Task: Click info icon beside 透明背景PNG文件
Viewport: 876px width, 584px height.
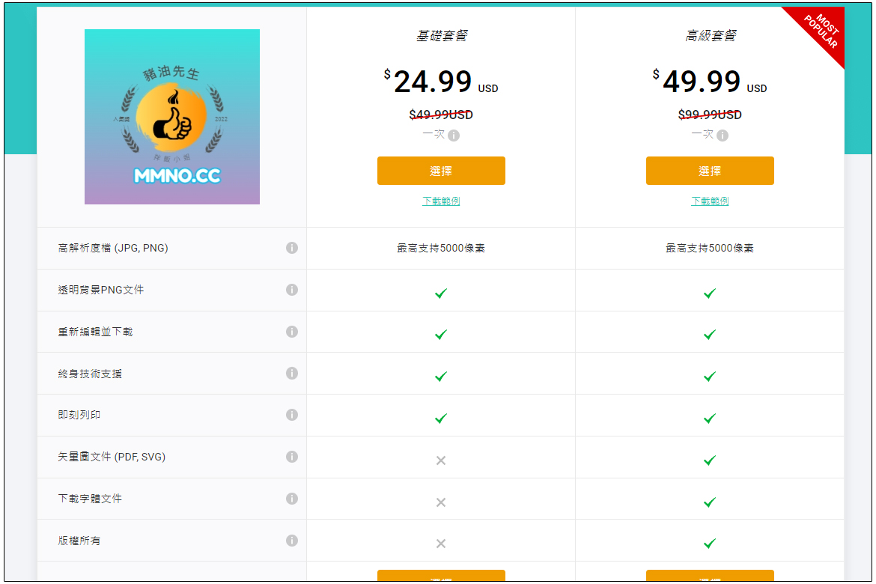Action: click(x=292, y=290)
